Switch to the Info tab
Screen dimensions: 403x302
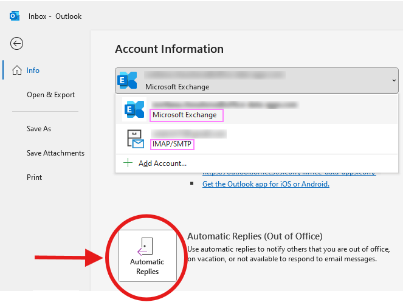[33, 70]
